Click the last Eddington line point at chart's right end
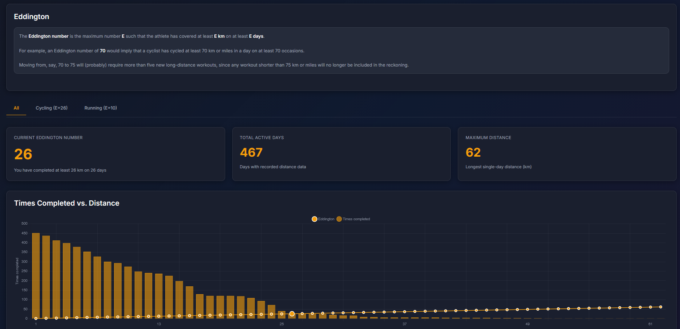The image size is (680, 329). [x=661, y=307]
